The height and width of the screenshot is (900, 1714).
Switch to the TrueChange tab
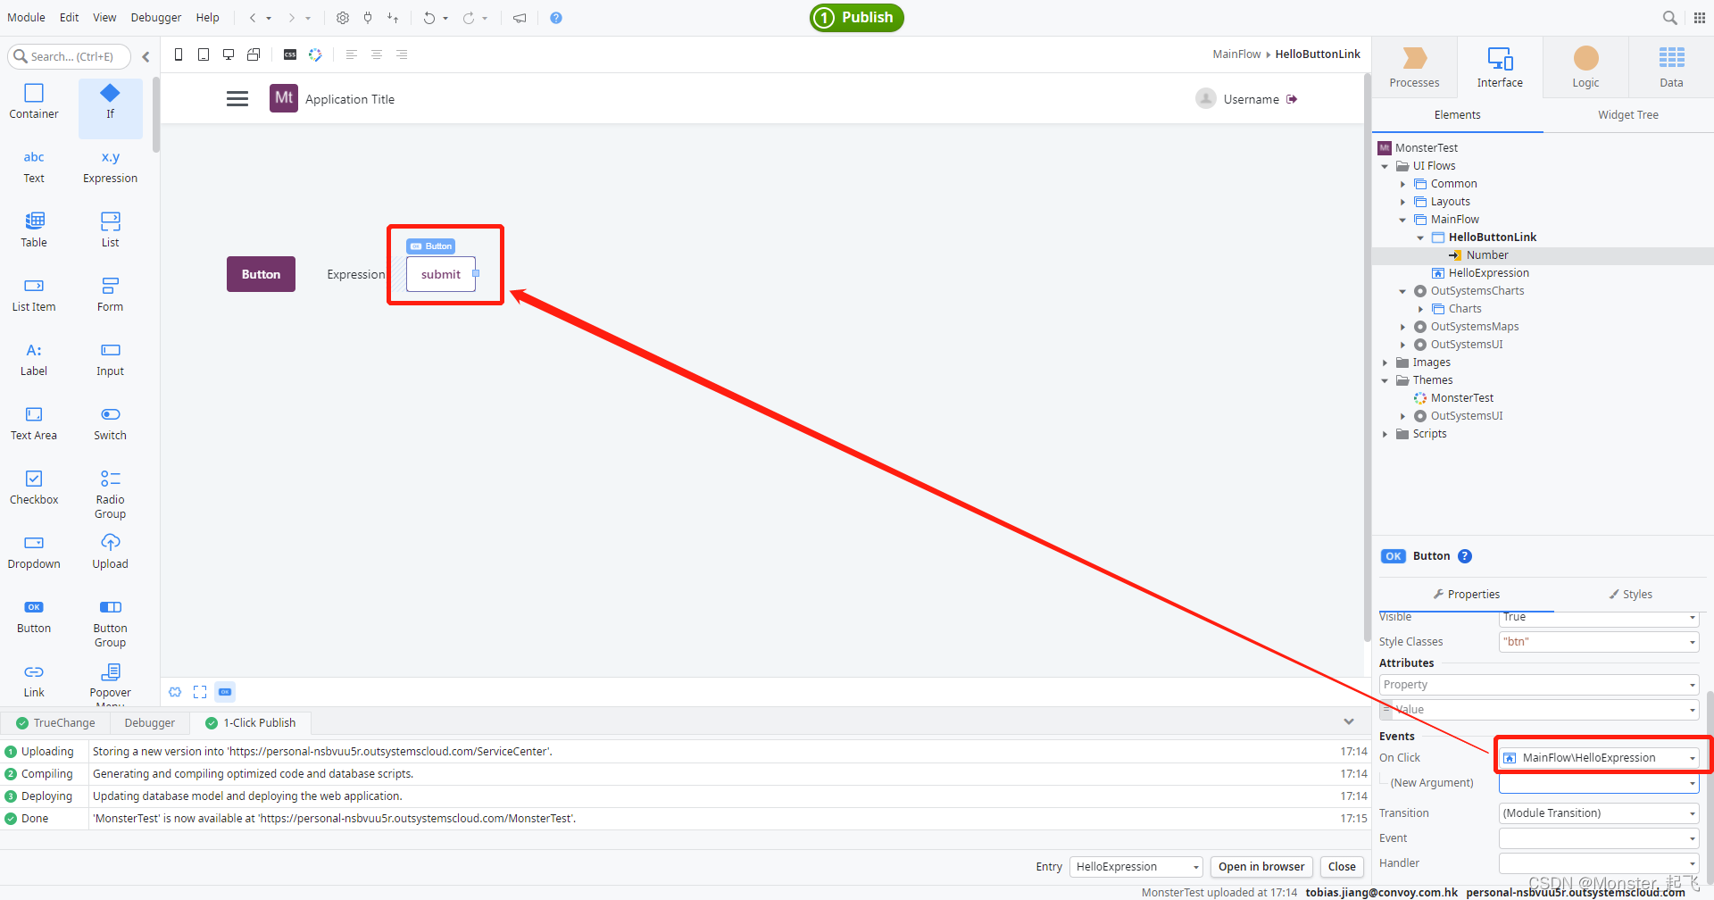[56, 723]
